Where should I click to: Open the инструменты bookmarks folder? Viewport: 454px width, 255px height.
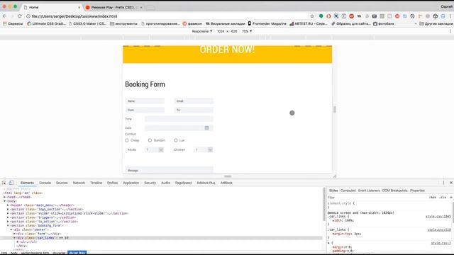tap(123, 23)
